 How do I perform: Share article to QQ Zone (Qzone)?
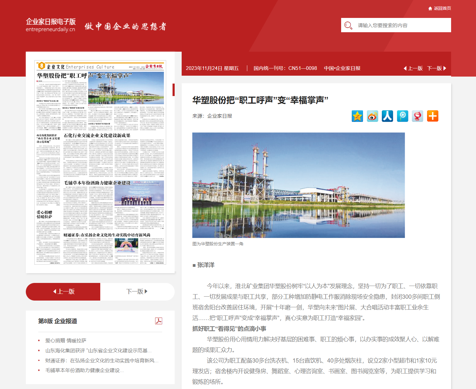(x=357, y=116)
